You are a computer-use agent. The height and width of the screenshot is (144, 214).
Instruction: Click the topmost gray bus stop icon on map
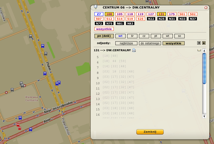pyautogui.click(x=30, y=36)
